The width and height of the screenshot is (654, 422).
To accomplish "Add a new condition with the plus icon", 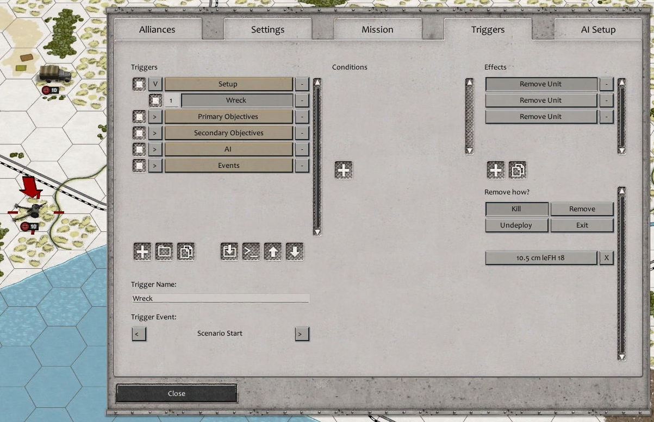I will point(343,169).
